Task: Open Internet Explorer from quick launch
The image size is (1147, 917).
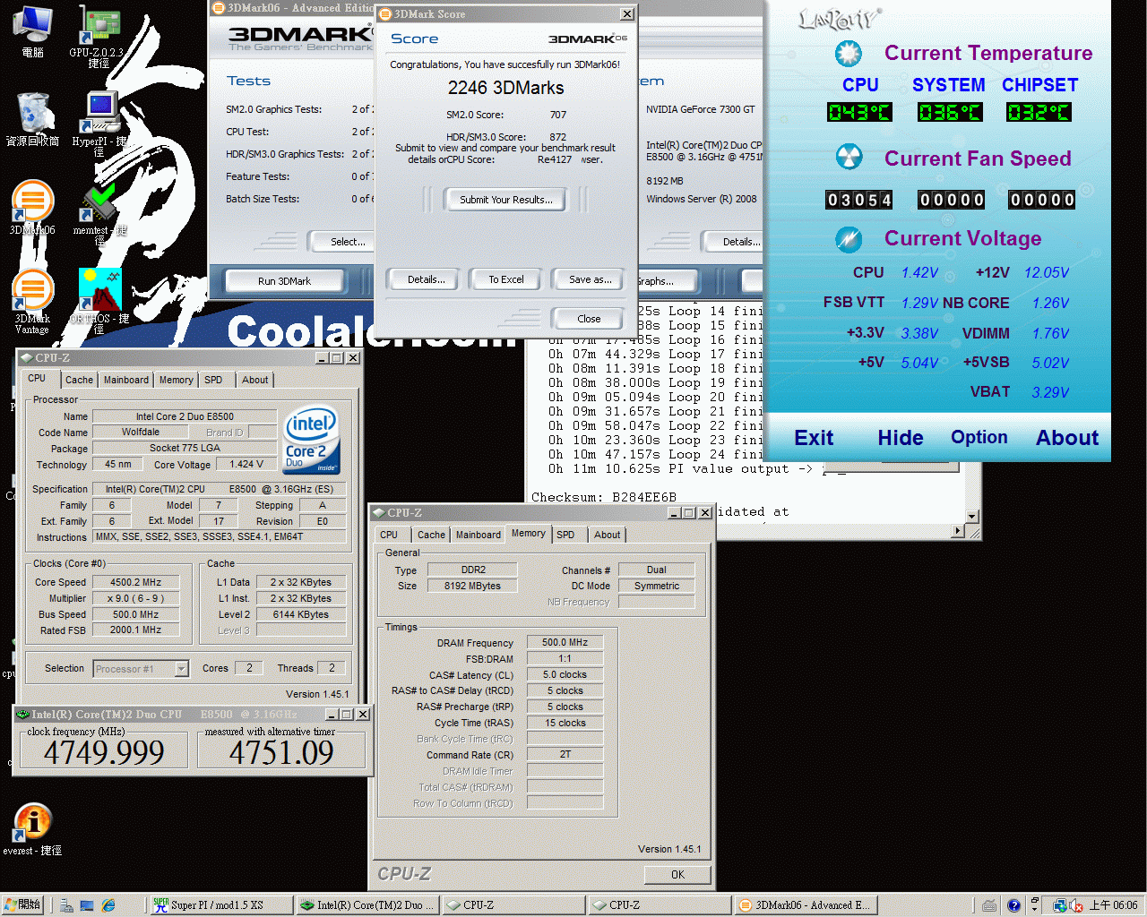Action: pos(108,905)
